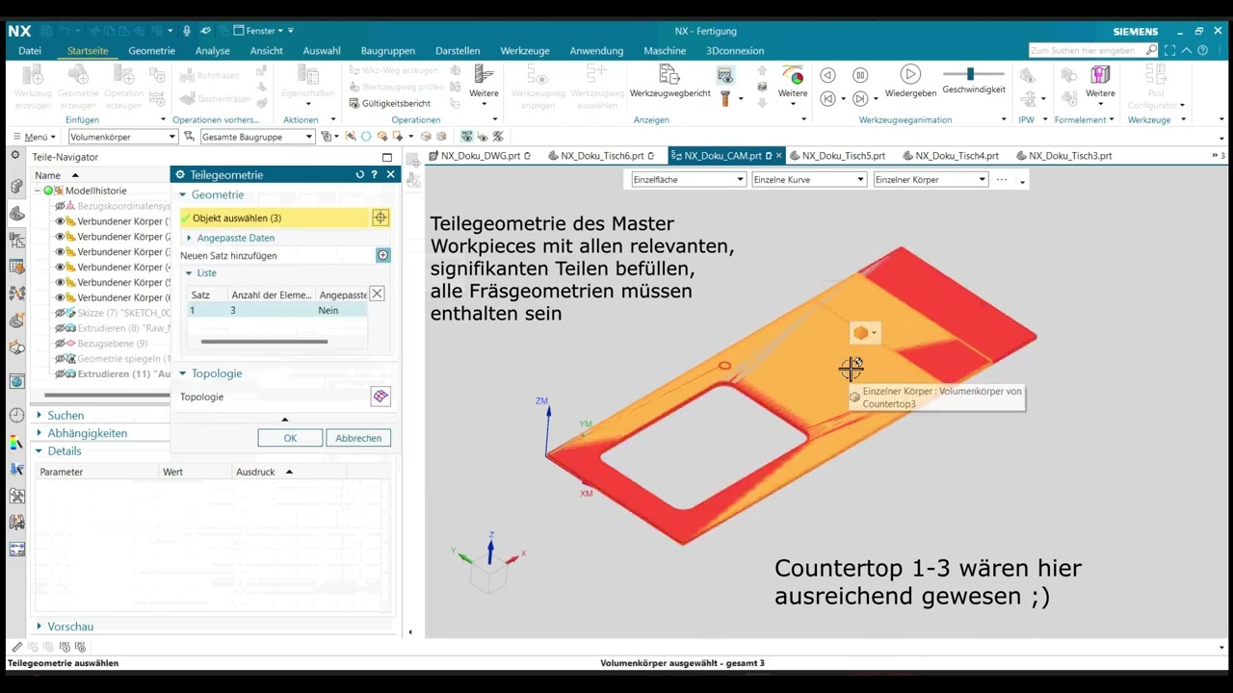Viewport: 1233px width, 693px height.
Task: Collapse the Liste section
Action: (189, 273)
